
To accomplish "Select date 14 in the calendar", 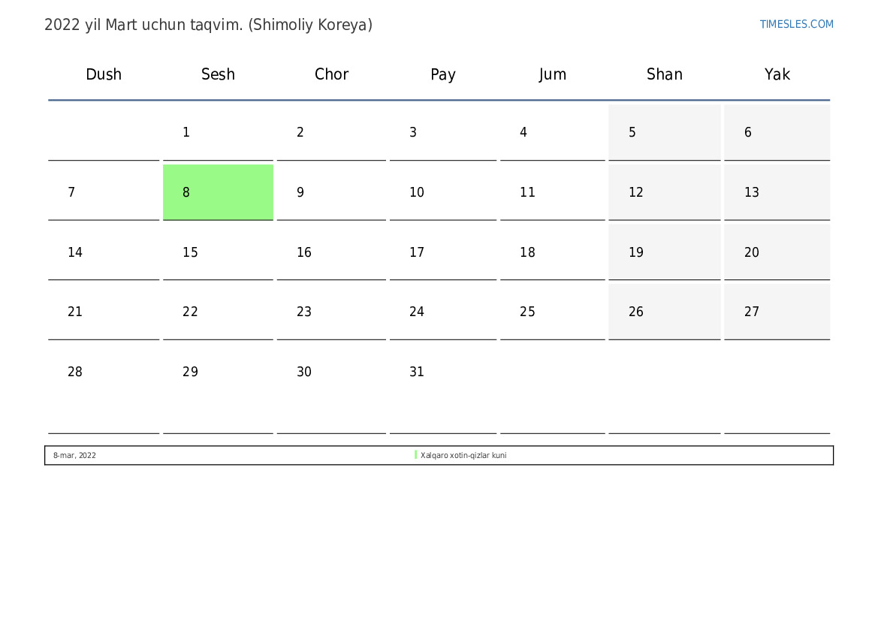I will pos(104,252).
